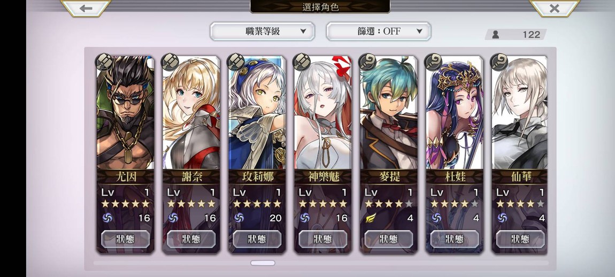Click the hammer class icon on 玫莉娜's card

236,61
